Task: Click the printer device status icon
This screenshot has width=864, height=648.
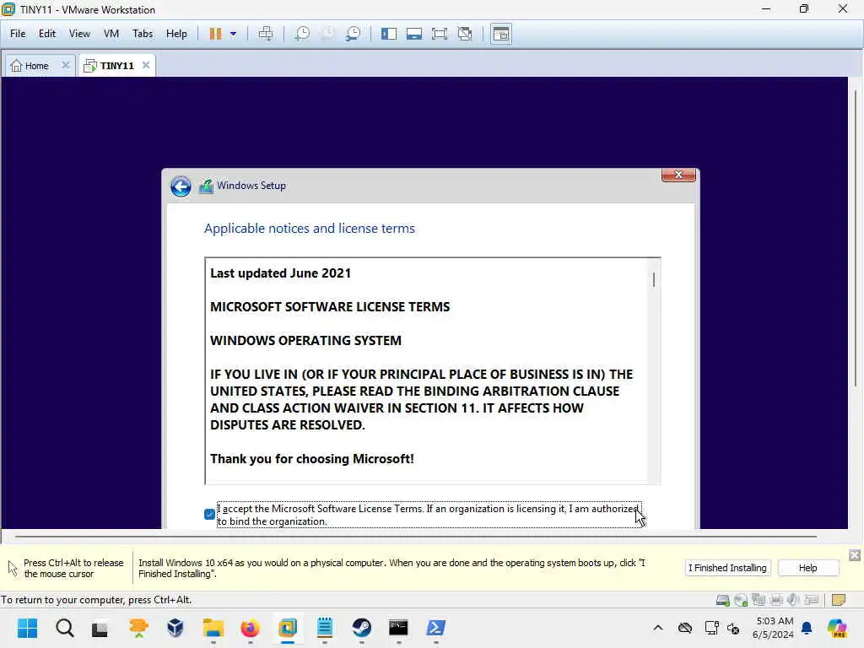Action: (x=776, y=600)
